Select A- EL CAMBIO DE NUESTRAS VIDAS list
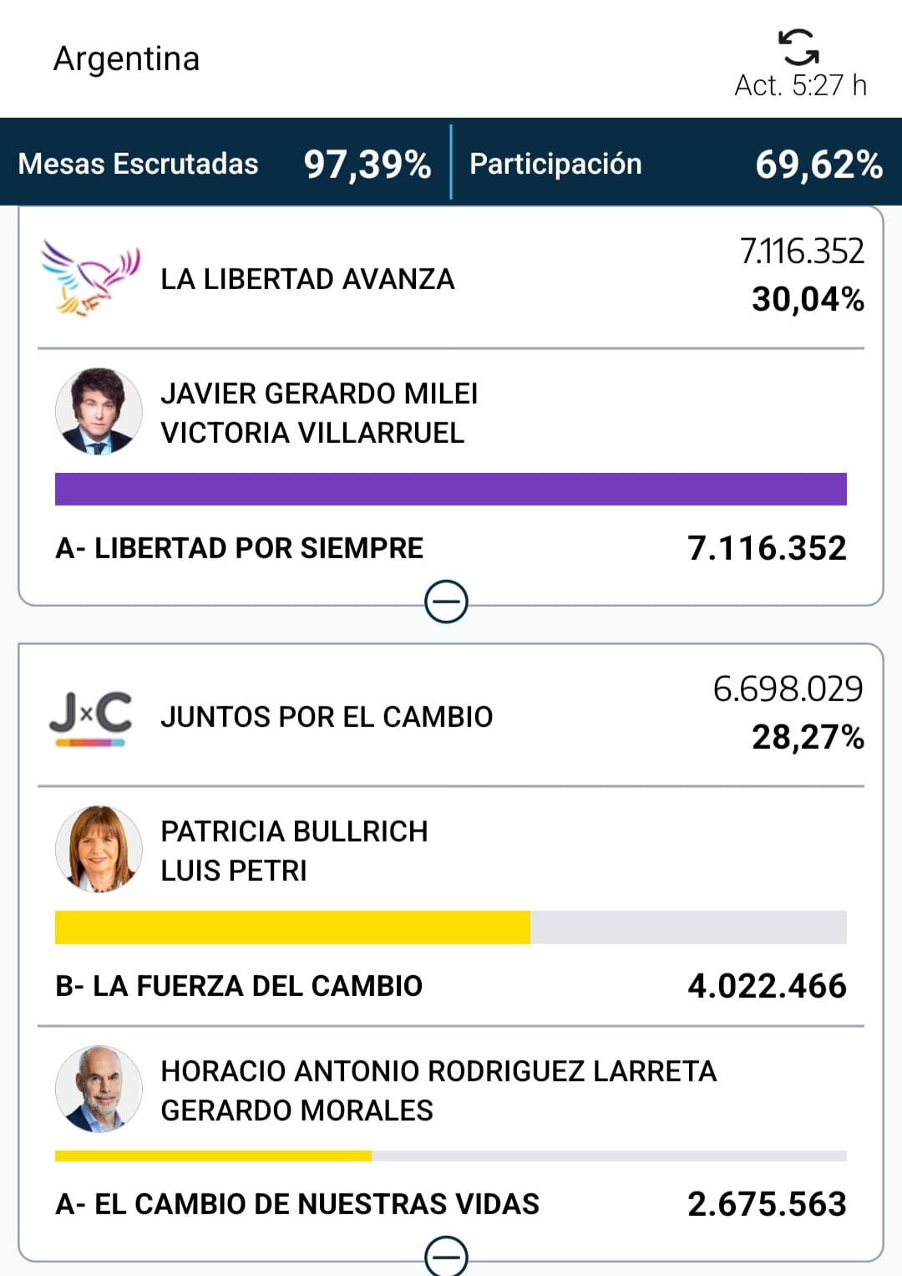Image resolution: width=902 pixels, height=1276 pixels. point(297,1204)
